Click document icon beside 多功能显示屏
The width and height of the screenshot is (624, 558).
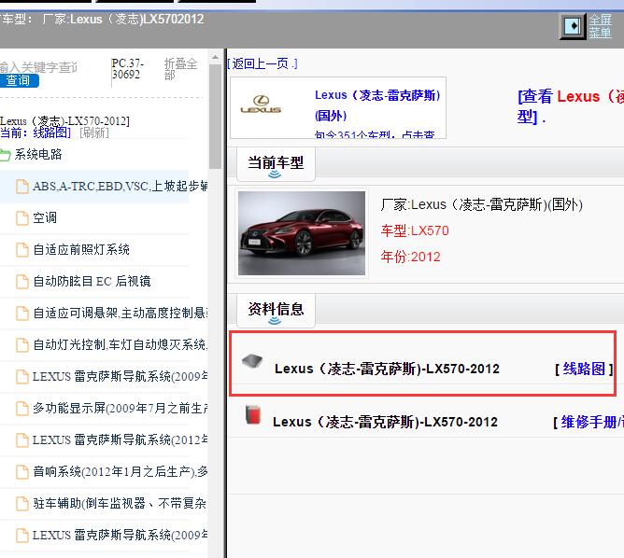pyautogui.click(x=22, y=408)
